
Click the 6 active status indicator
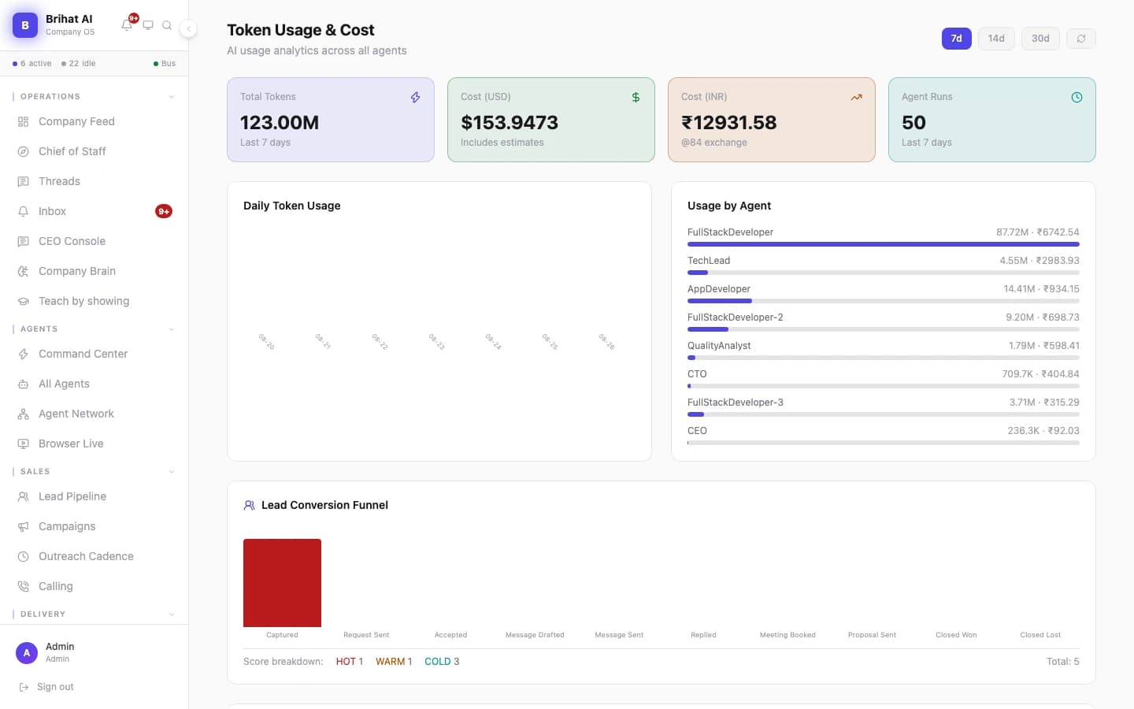(x=32, y=64)
